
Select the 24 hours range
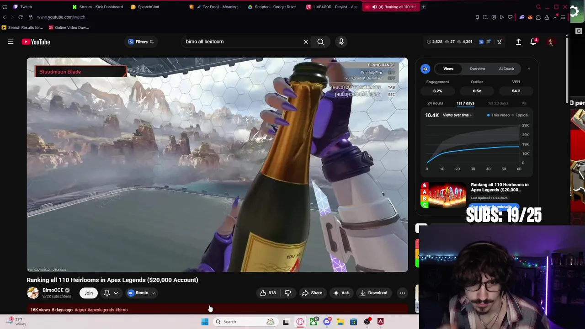435,103
